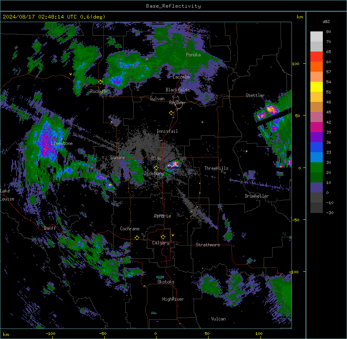The height and width of the screenshot is (339, 347).
Task: Select the yellow diamond marker below Cochrane
Action: [137, 238]
